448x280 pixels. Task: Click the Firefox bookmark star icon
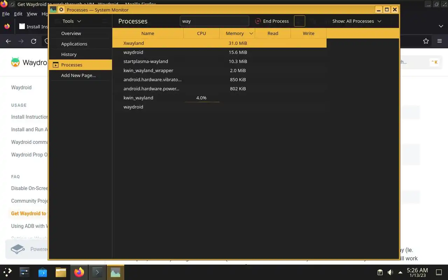point(426,41)
